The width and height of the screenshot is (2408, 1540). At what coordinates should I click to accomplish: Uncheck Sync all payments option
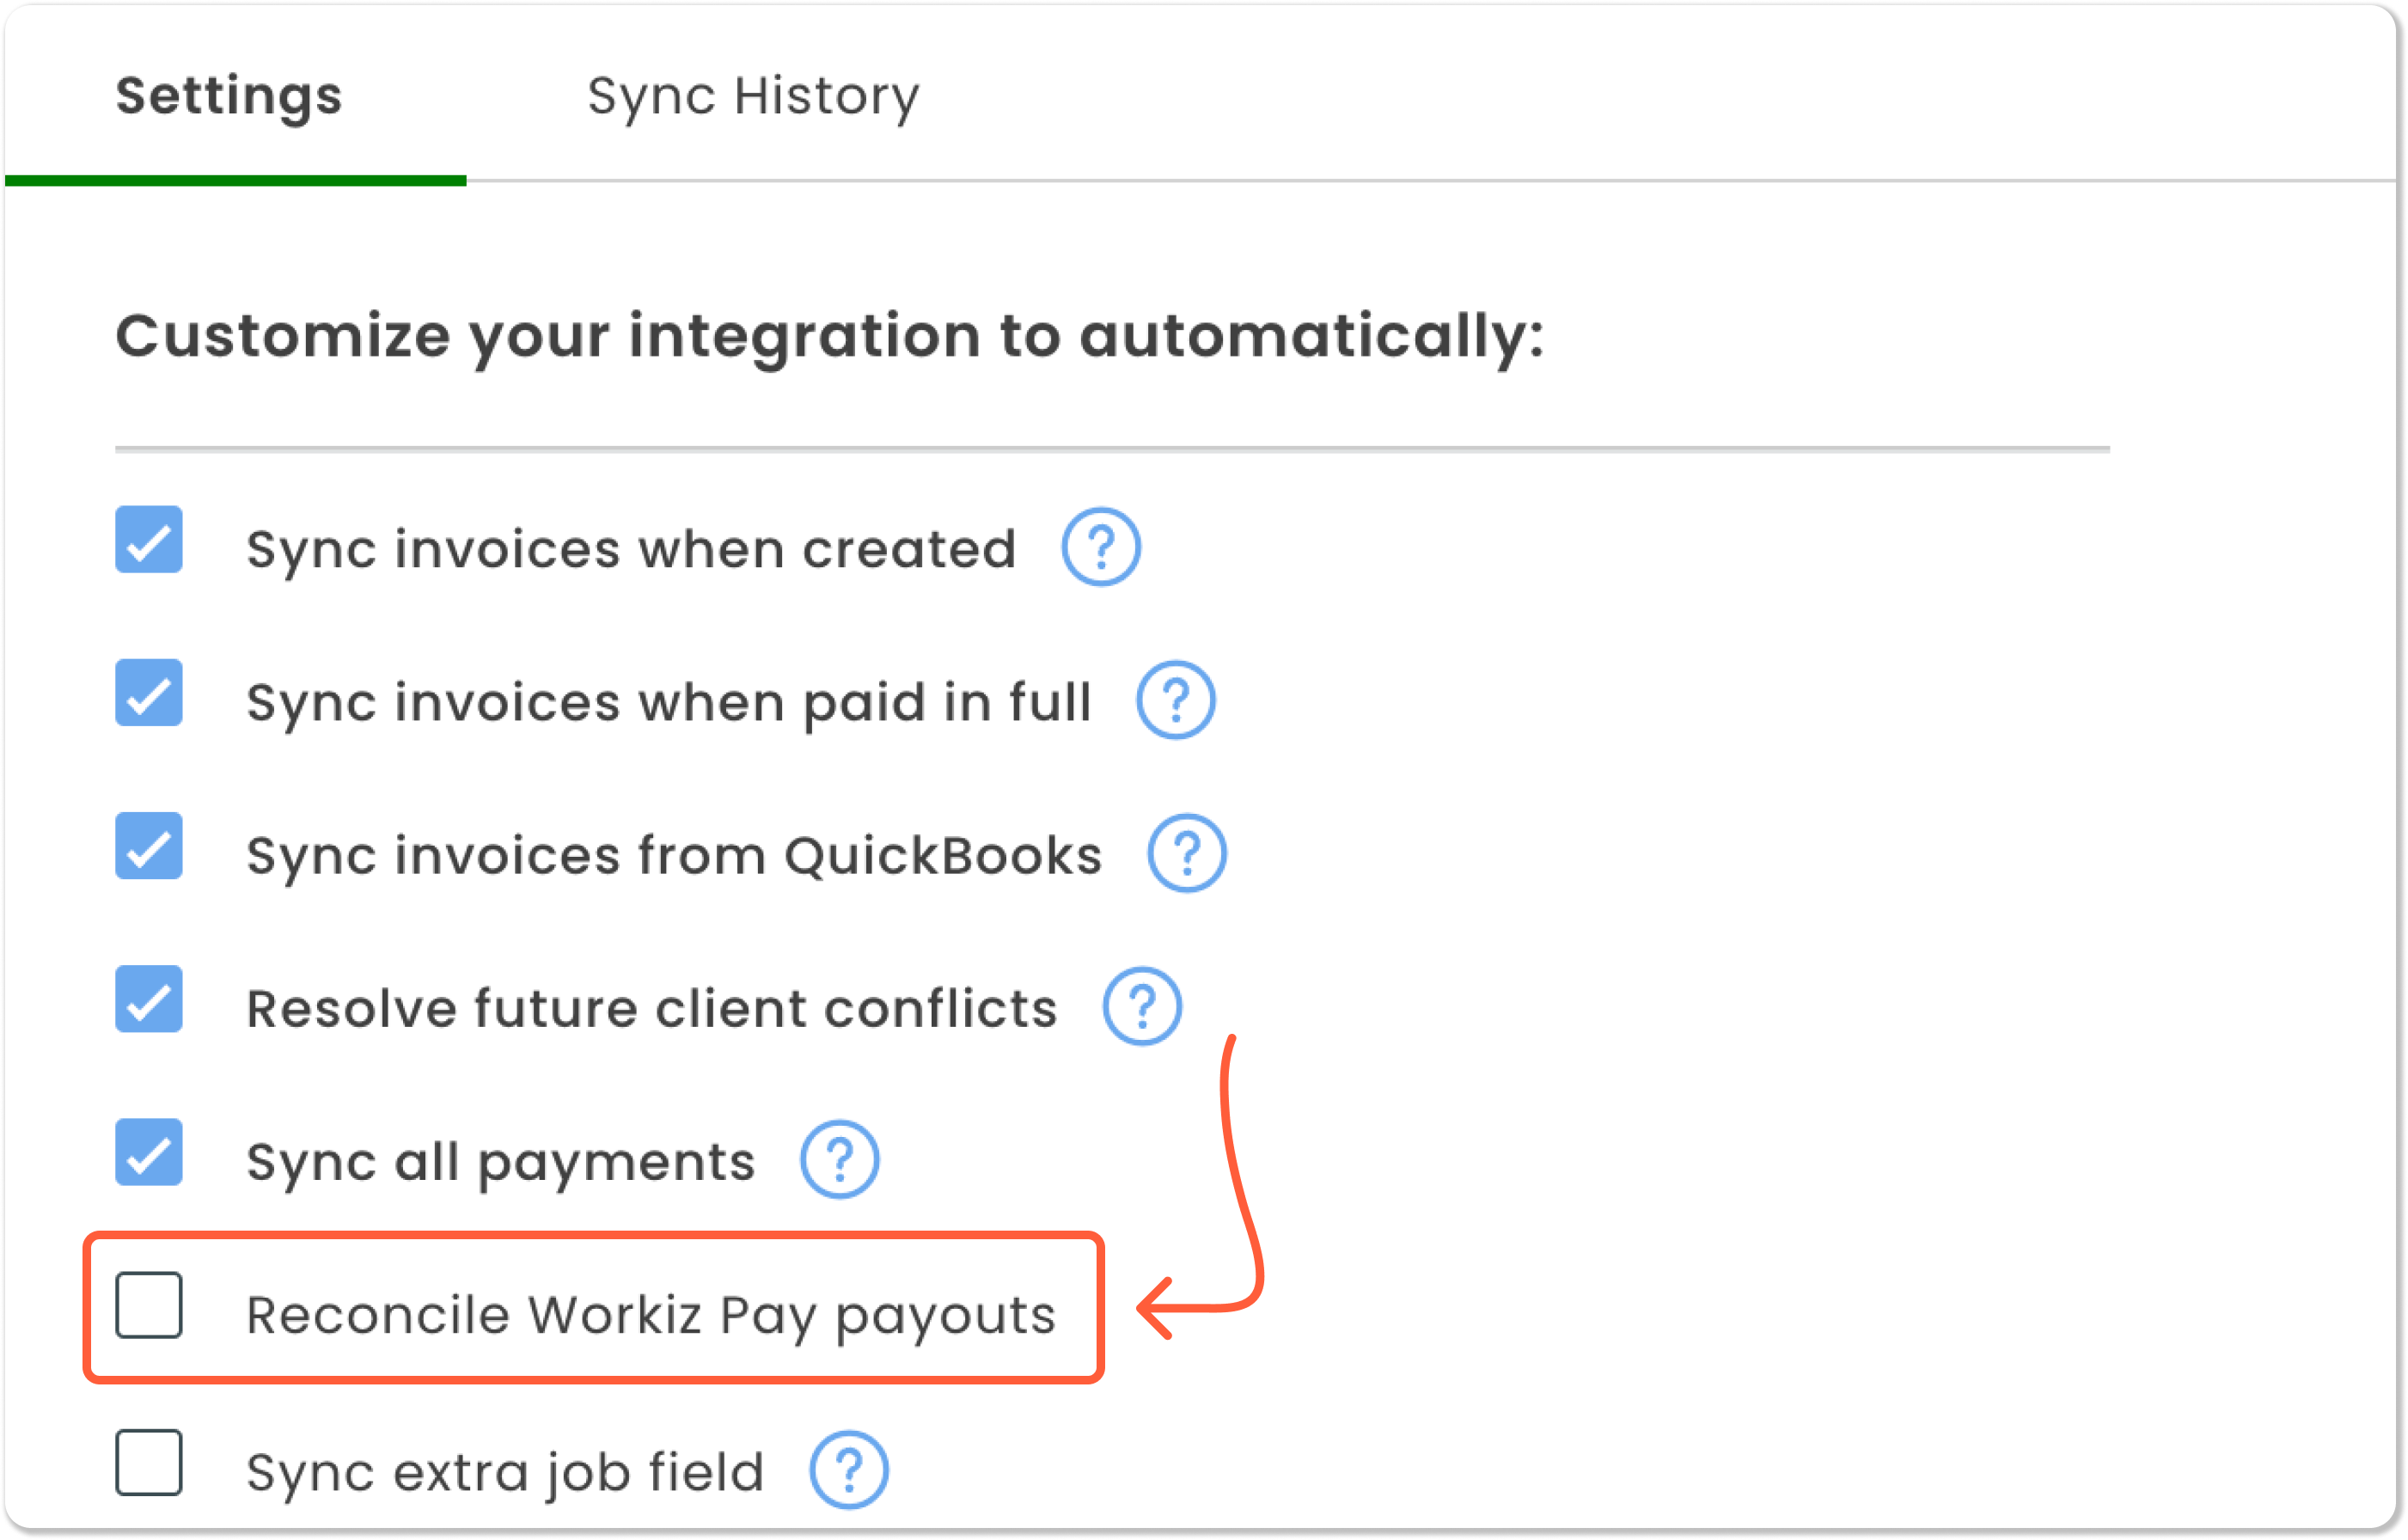pyautogui.click(x=149, y=1152)
